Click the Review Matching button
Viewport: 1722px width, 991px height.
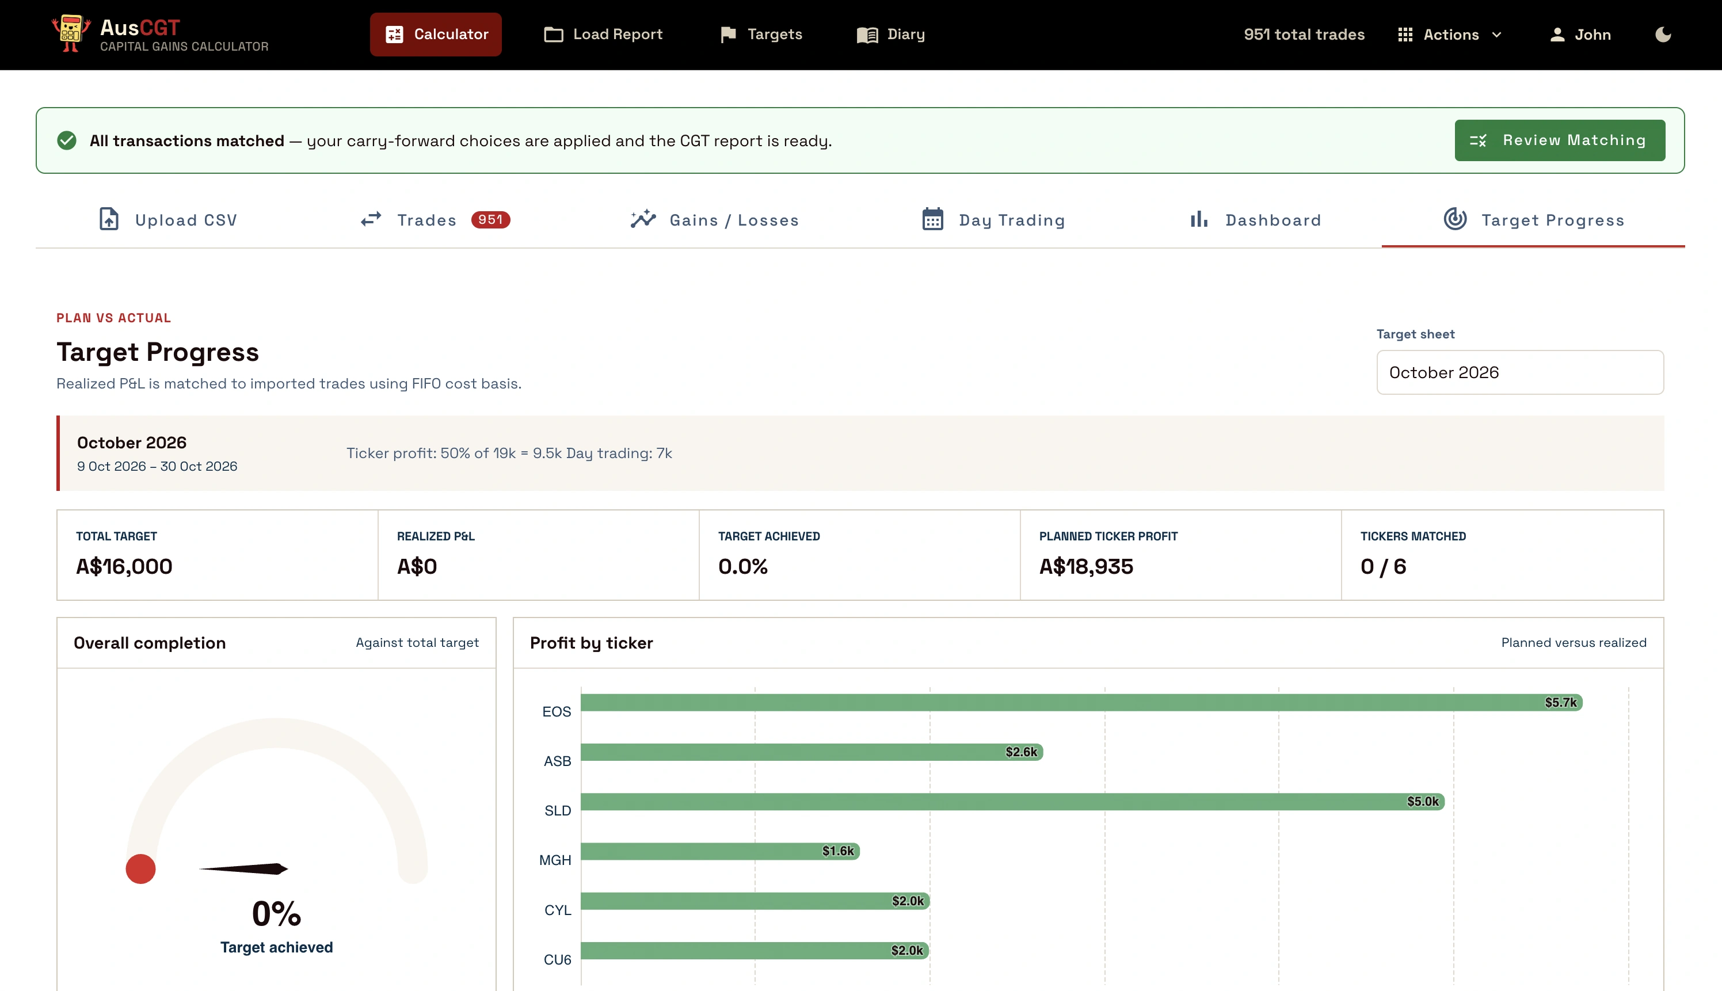pos(1560,140)
